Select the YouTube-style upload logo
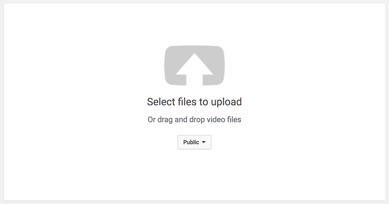 coord(194,65)
